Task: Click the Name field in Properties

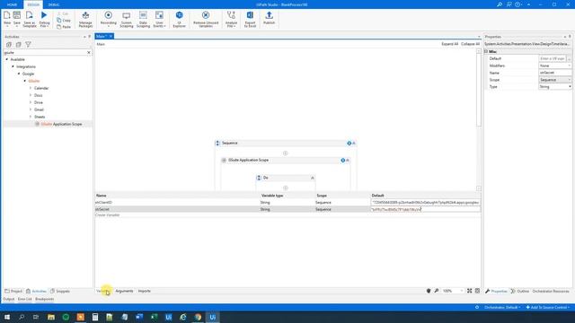Action: point(555,73)
